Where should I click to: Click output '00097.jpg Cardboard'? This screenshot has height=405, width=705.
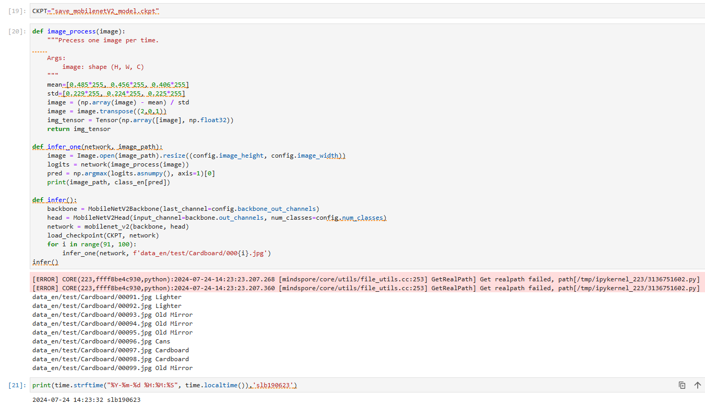point(111,350)
